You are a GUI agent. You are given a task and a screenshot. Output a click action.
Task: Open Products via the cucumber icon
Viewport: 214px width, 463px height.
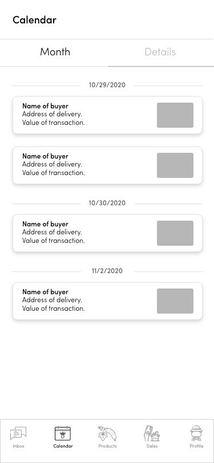[107, 433]
